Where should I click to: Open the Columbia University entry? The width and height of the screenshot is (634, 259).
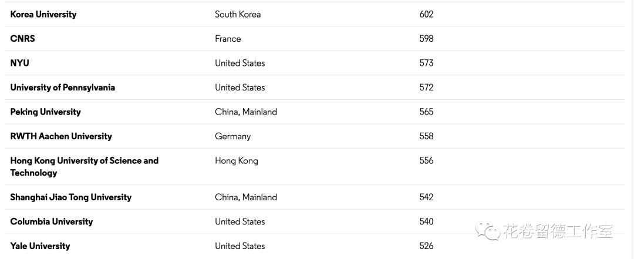(x=51, y=222)
